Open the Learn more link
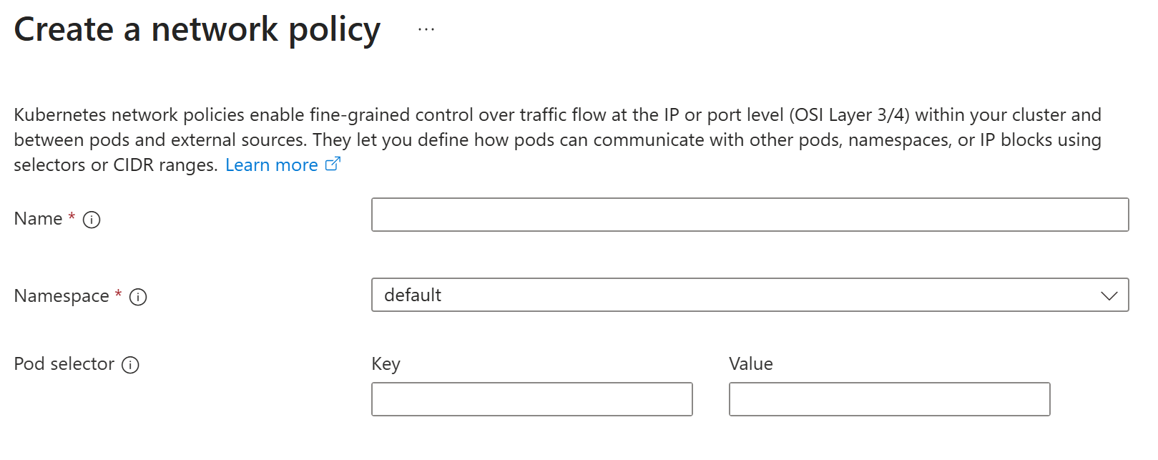The image size is (1158, 460). click(x=273, y=165)
